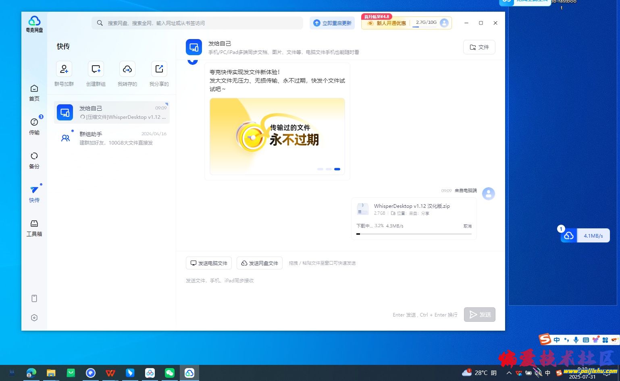The height and width of the screenshot is (381, 620).
Task: Select the 群组助手 conversation
Action: tap(112, 138)
